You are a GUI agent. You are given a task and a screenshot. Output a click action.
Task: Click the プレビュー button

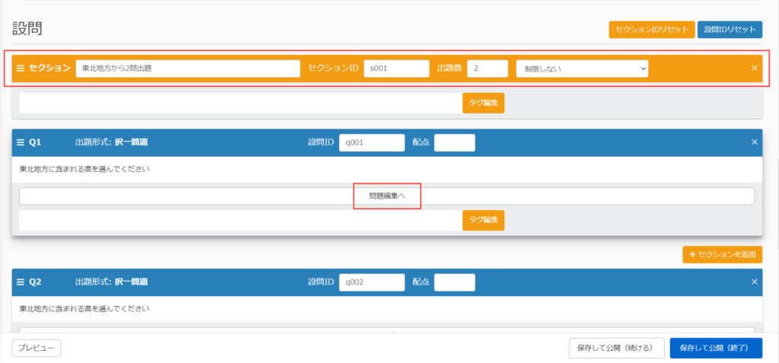(x=36, y=348)
